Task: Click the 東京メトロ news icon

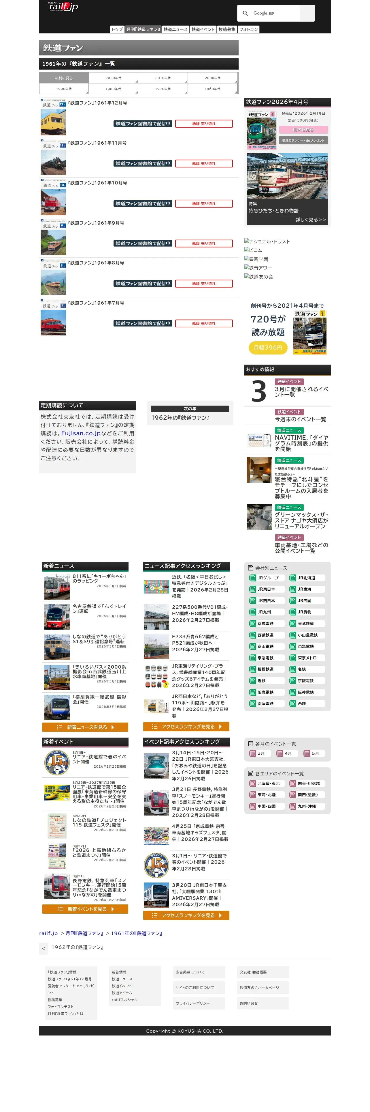Action: click(293, 658)
